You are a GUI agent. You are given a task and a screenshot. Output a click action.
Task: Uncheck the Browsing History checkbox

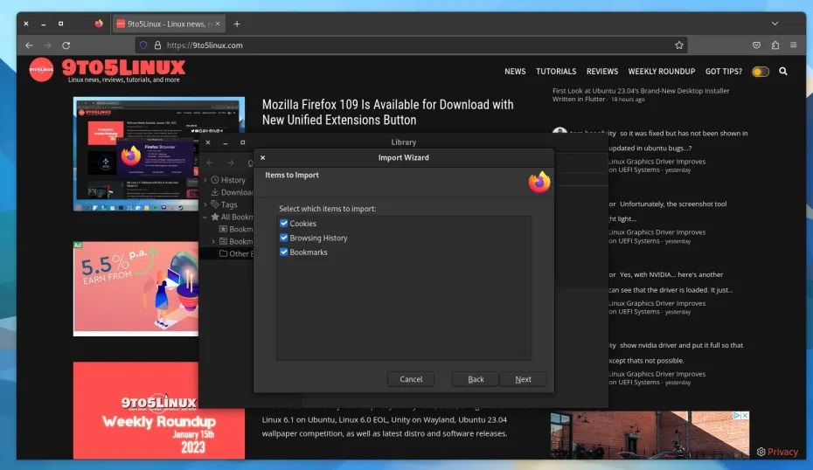[x=283, y=238]
